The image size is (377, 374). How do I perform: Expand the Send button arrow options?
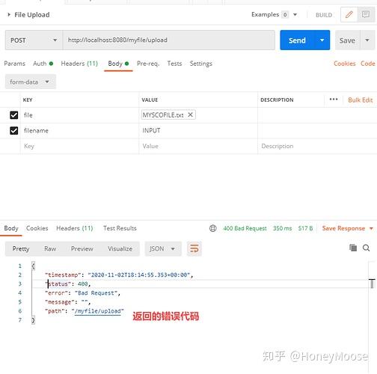tap(322, 40)
